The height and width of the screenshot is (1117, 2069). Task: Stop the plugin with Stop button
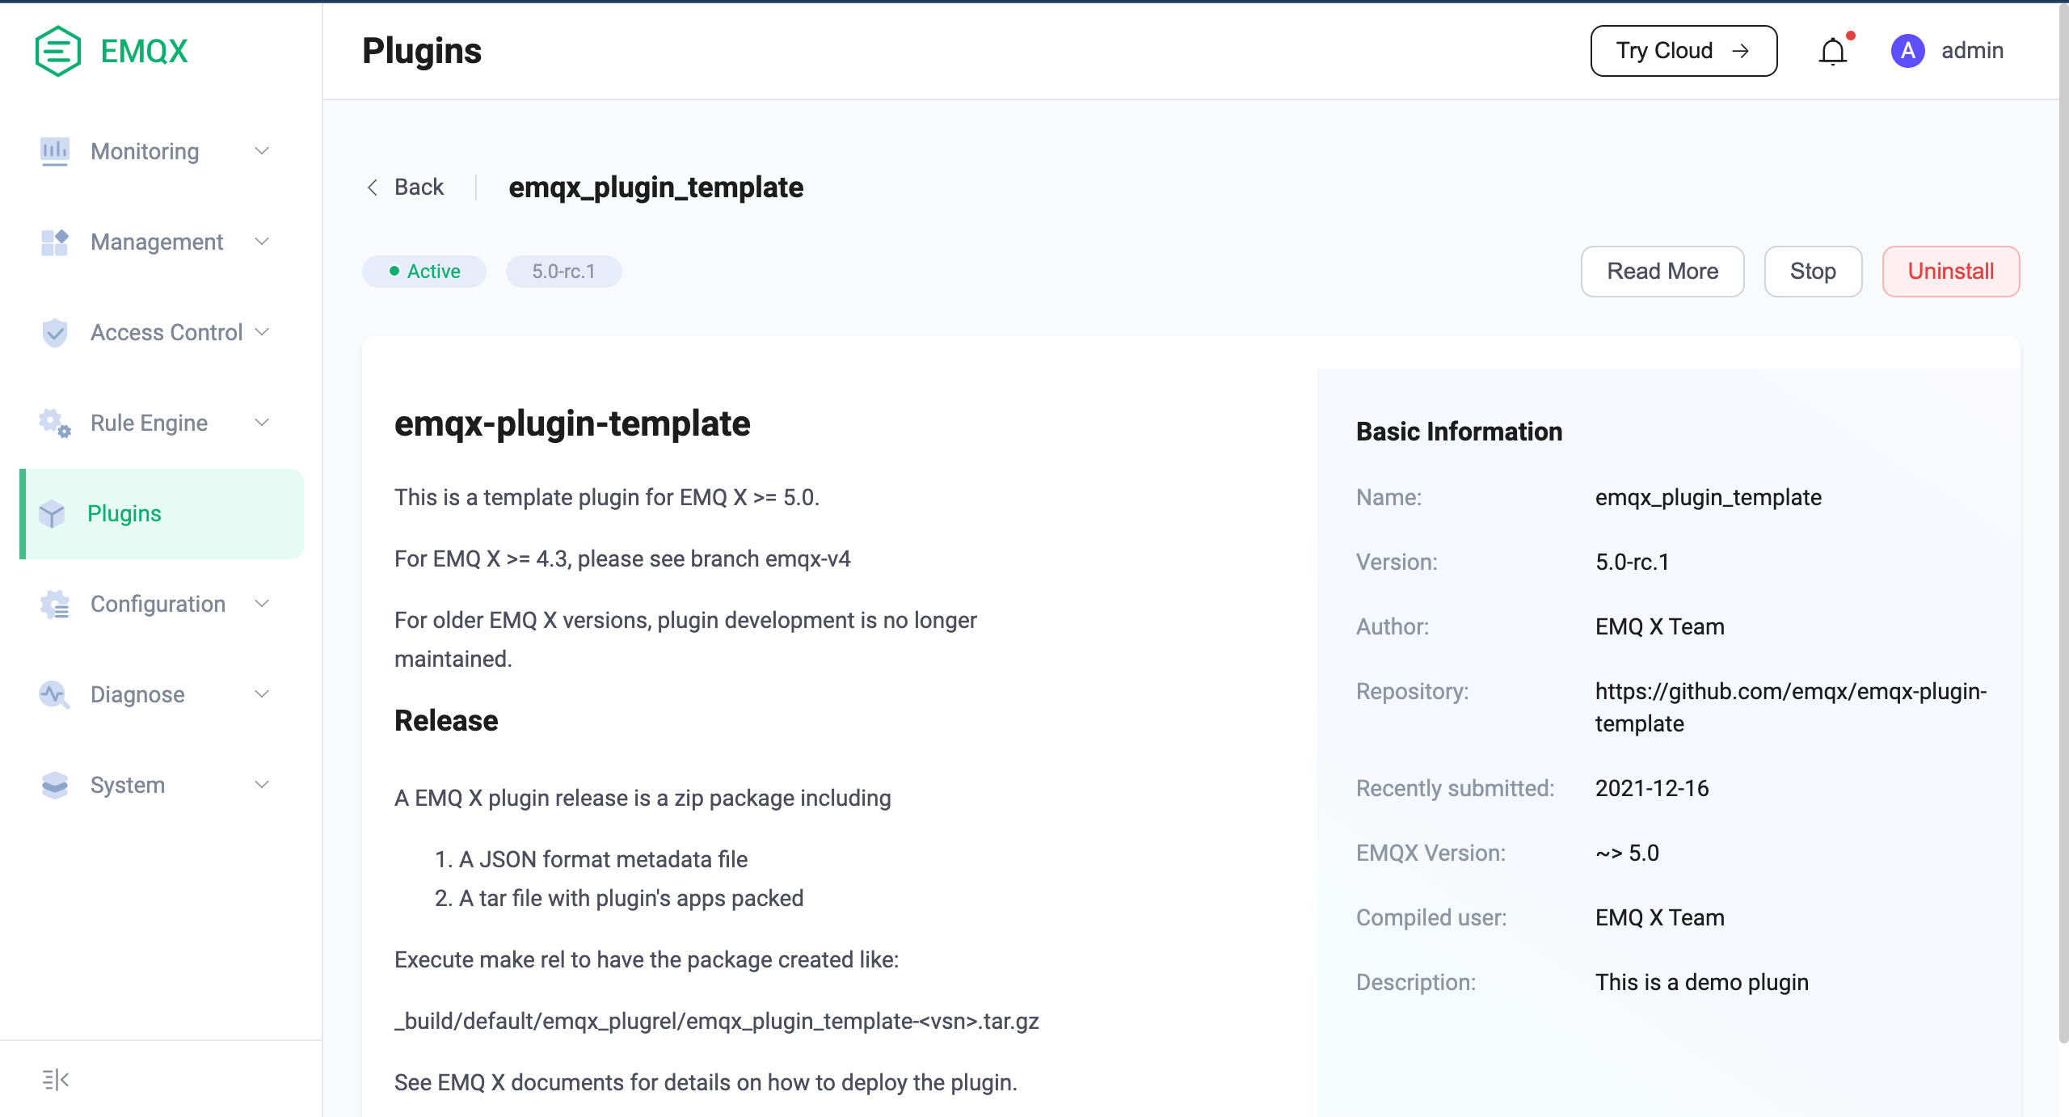tap(1813, 272)
